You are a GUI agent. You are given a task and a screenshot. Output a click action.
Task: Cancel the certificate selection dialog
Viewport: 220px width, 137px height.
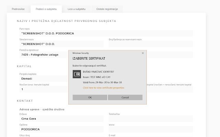[x=125, y=97]
